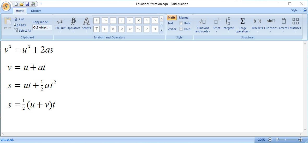Viewport: 308px width, 143px height.
Task: Click the approximately-equal symbol button
Action: click(x=155, y=29)
